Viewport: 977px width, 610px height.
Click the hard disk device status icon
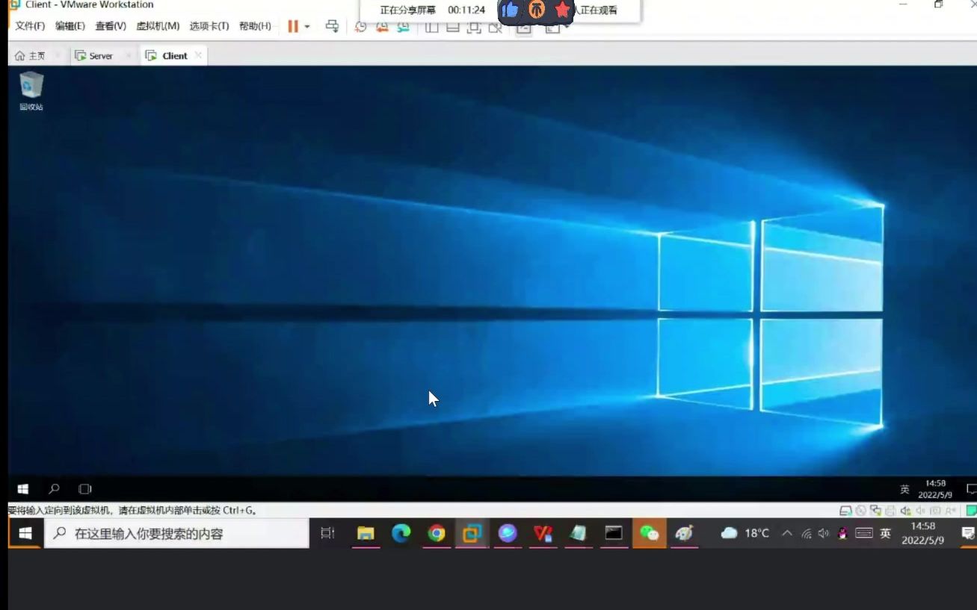tap(845, 511)
